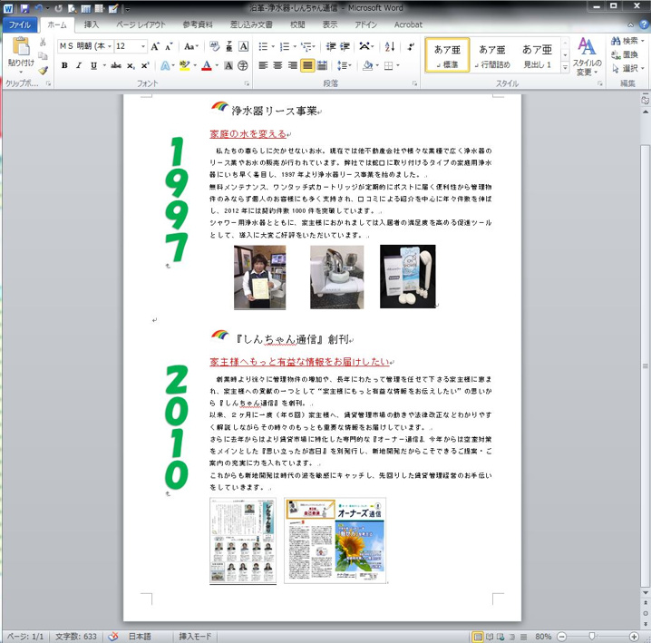Open the font name dropdown MS 明朝

85,46
